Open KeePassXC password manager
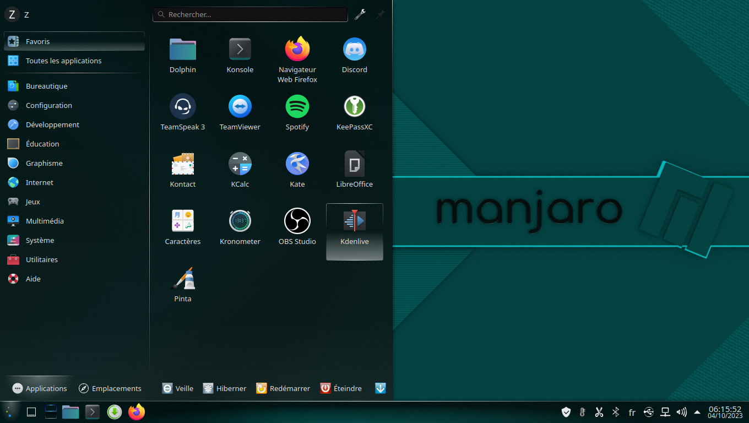Viewport: 749px width, 423px height. (355, 113)
